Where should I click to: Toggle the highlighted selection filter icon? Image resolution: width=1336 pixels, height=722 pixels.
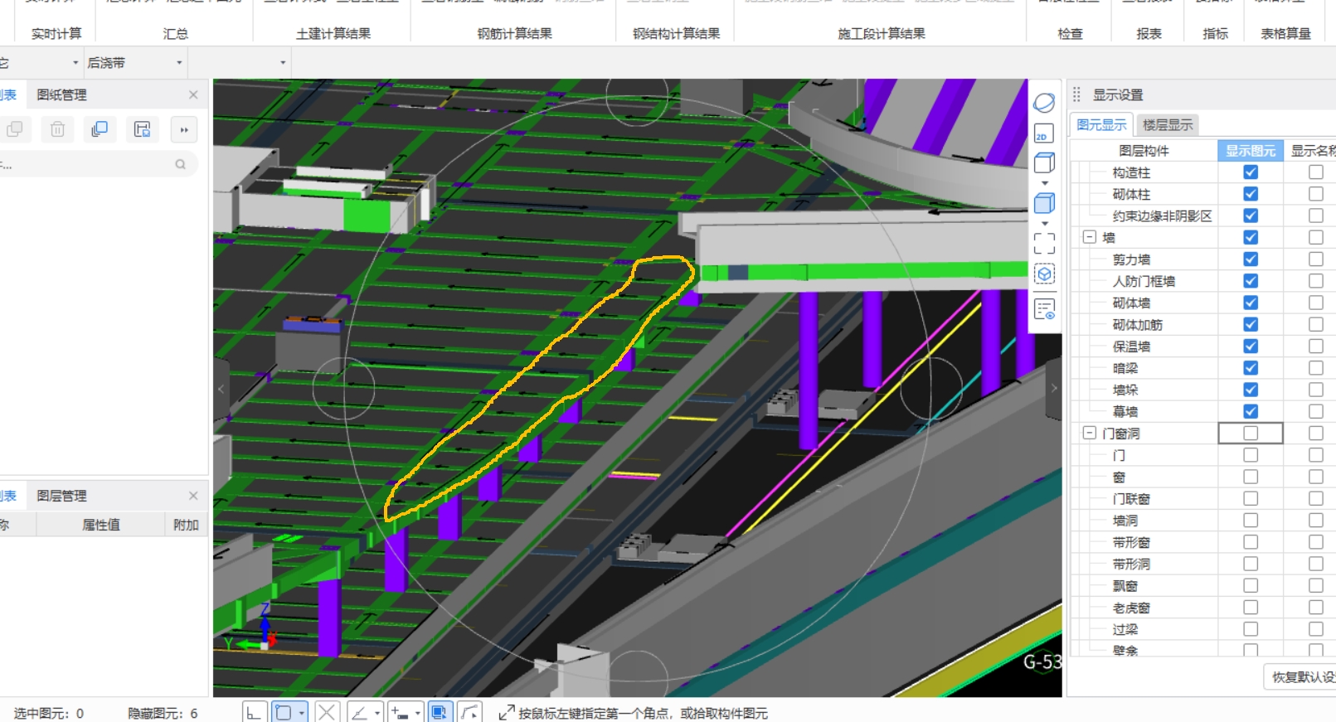point(440,712)
